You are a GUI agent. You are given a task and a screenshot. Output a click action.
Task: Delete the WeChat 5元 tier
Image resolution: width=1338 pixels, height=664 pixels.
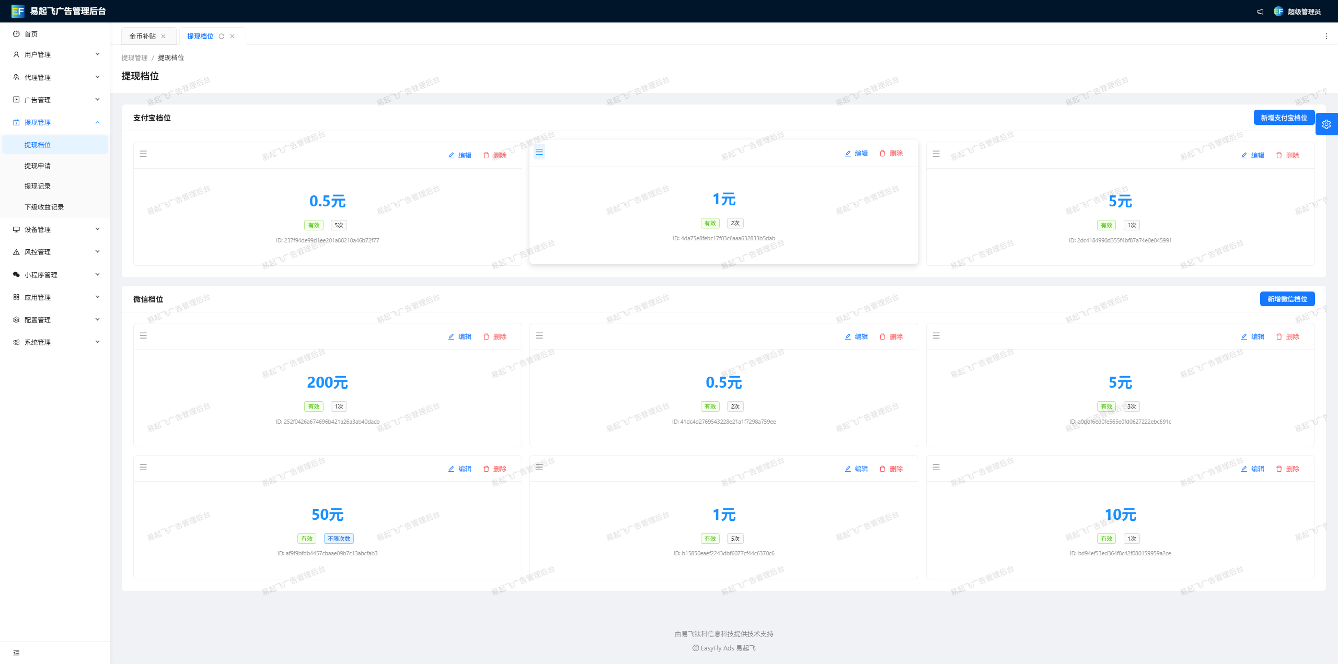(x=1287, y=336)
